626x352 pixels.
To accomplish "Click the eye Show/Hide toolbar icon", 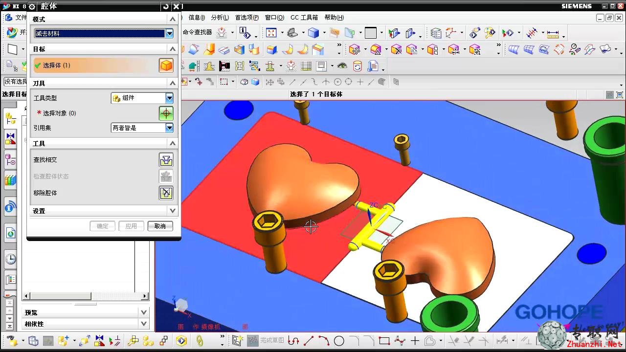I will [342, 66].
